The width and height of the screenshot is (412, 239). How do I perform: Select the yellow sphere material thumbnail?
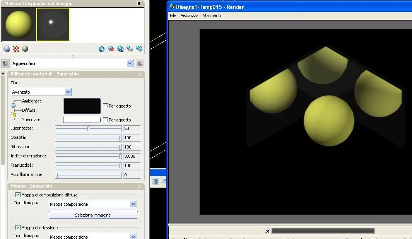click(19, 24)
